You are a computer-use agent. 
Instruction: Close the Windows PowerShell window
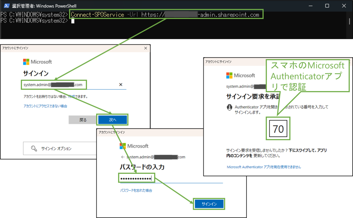click(x=344, y=6)
